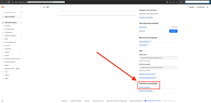Toggle the cookie preferences switch icon
This screenshot has height=103, width=211.
click(x=145, y=101)
